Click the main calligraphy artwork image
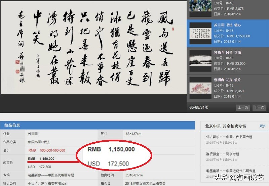The width and height of the screenshot is (269, 186). point(93,48)
